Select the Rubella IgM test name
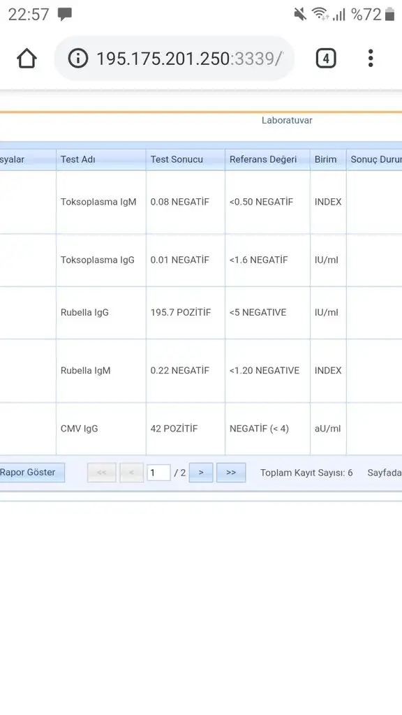 pos(85,370)
